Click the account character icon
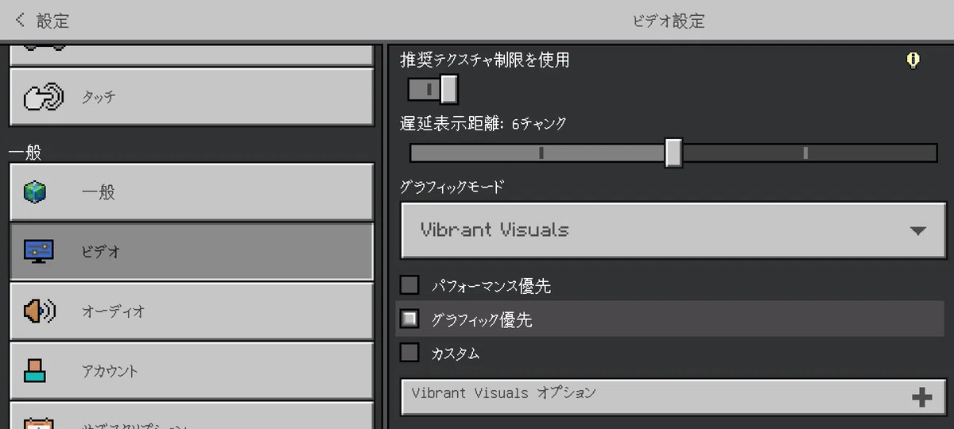Screen dimensions: 954x429 coord(36,370)
